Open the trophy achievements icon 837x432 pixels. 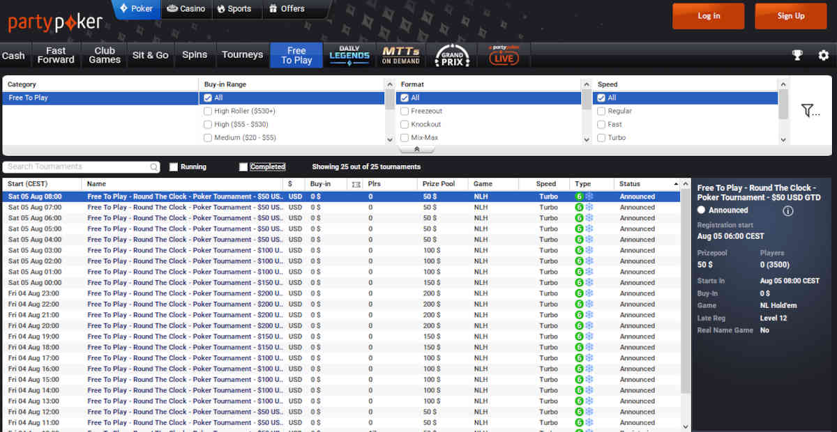coord(797,55)
